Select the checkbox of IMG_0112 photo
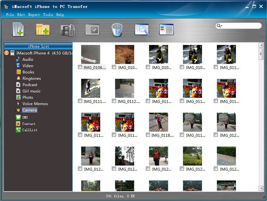This screenshot has height=201, width=267. point(114,101)
